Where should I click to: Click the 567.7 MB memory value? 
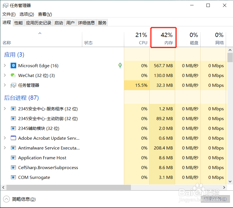[x=163, y=66]
